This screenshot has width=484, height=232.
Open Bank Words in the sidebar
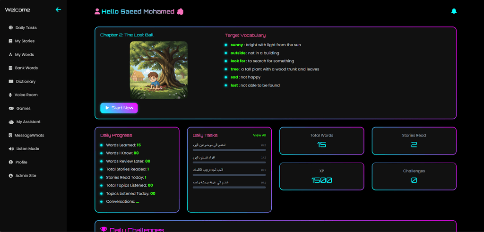click(x=26, y=68)
